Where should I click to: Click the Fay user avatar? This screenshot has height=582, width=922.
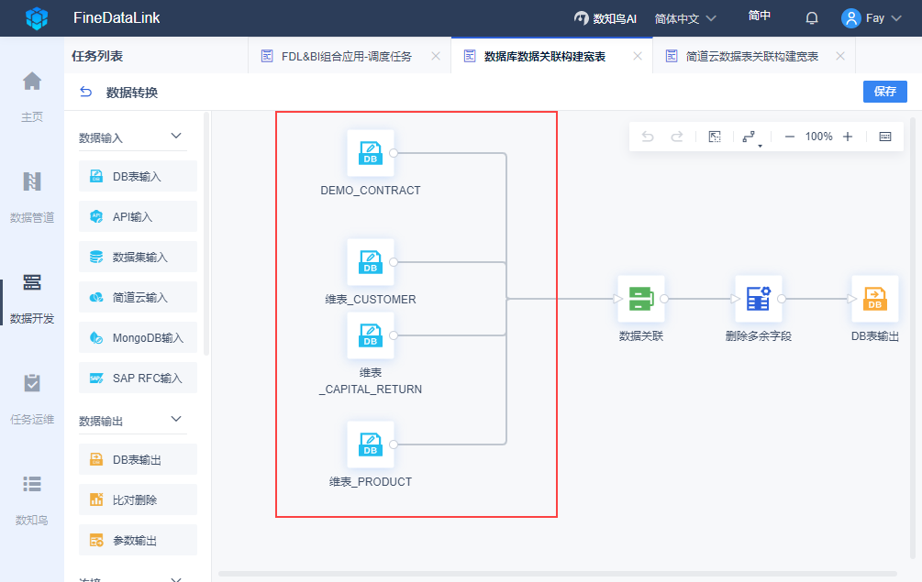pos(850,18)
